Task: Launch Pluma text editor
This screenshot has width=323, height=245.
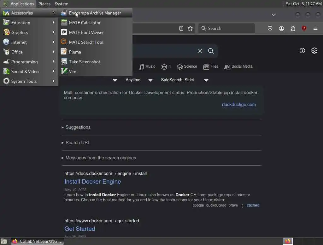Action: pos(95,52)
